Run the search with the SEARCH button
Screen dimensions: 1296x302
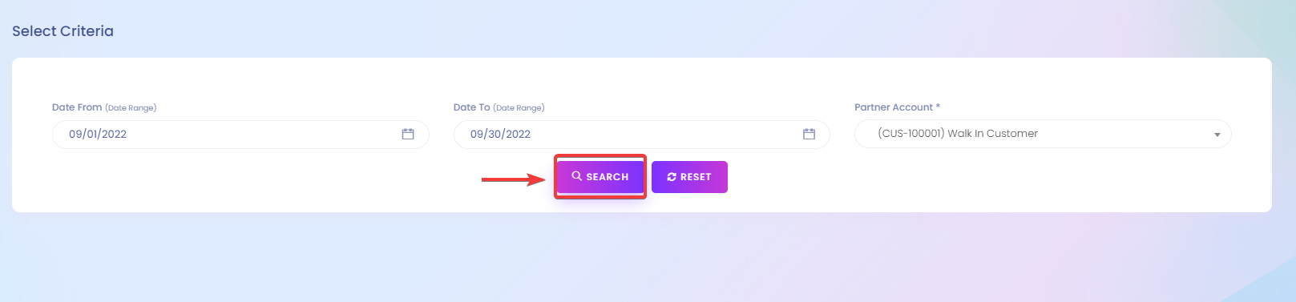(600, 177)
